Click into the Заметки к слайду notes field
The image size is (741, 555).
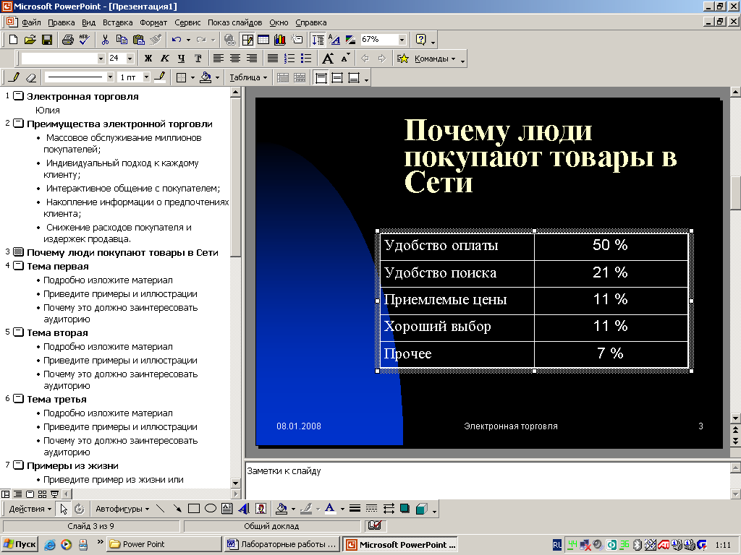(x=487, y=480)
